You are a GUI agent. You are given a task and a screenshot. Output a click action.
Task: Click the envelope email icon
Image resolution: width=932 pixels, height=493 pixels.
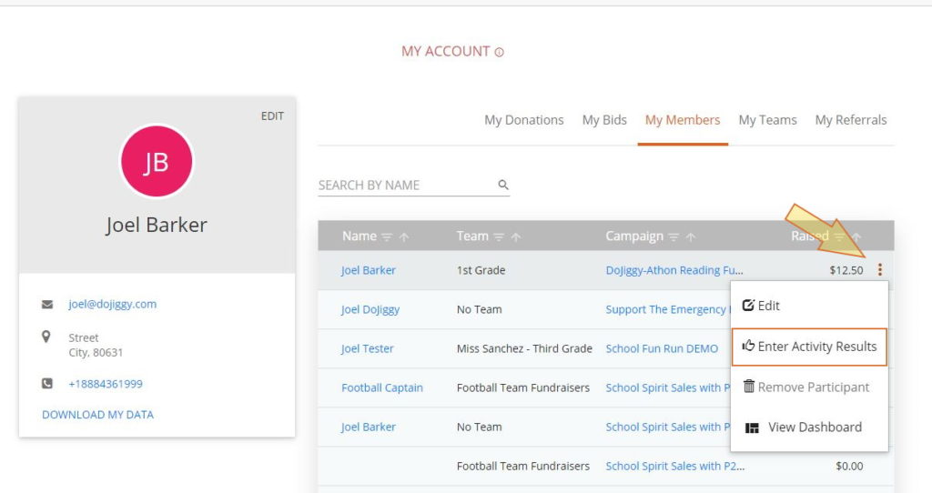coord(47,304)
